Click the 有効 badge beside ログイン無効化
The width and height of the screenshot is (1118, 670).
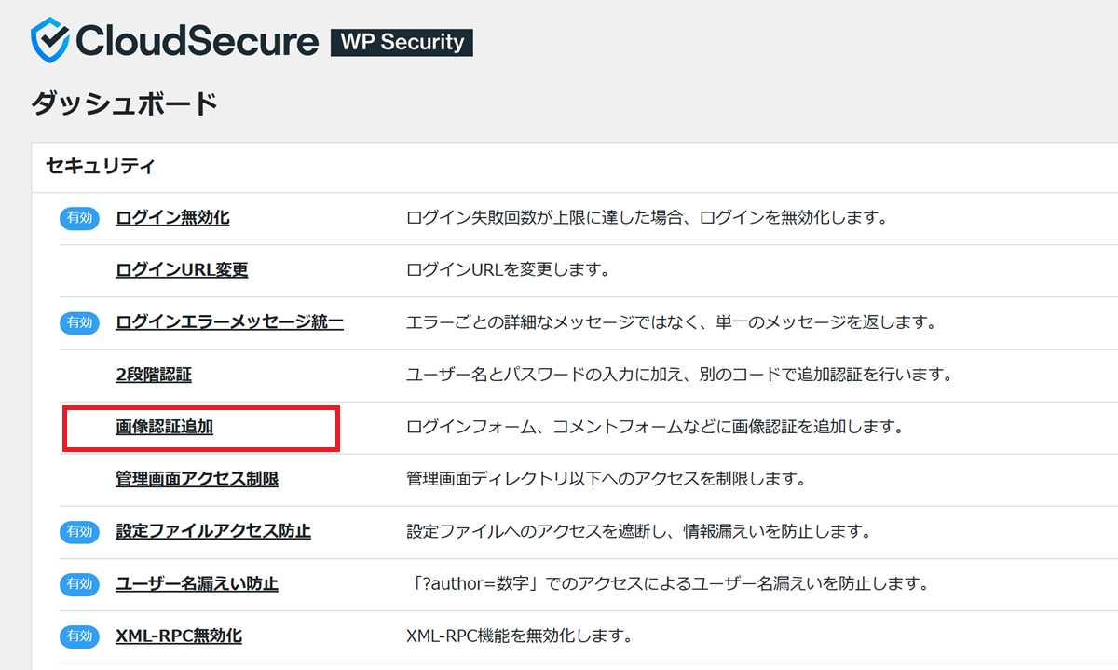pyautogui.click(x=79, y=219)
